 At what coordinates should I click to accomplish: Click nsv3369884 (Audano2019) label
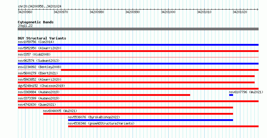click(39, 92)
